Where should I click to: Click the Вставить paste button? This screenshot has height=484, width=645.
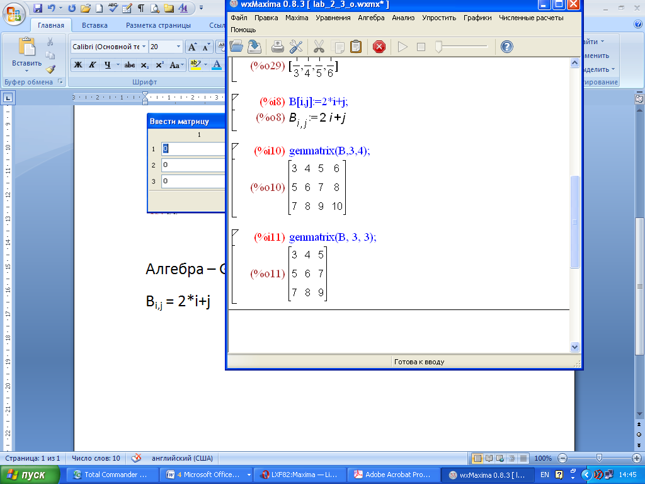click(26, 50)
